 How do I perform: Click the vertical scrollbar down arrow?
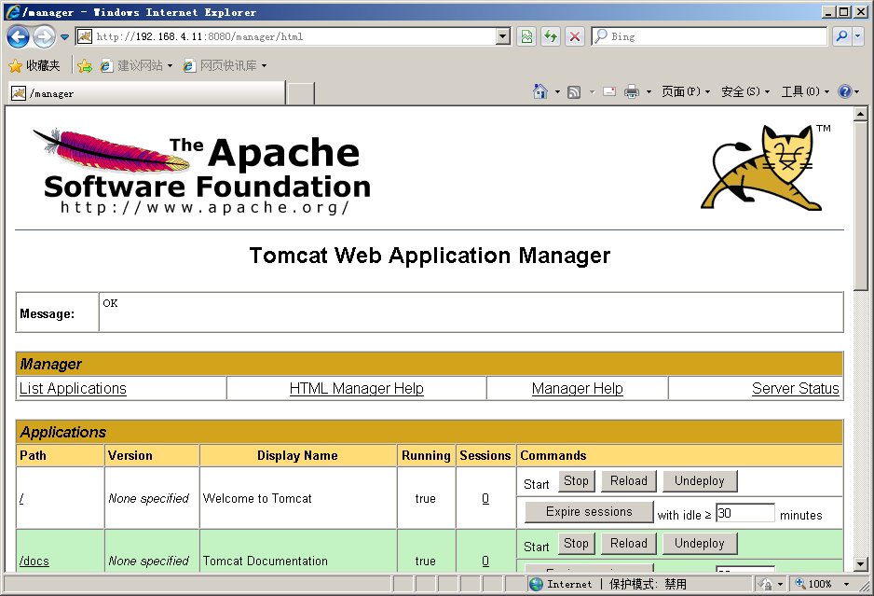pyautogui.click(x=861, y=564)
